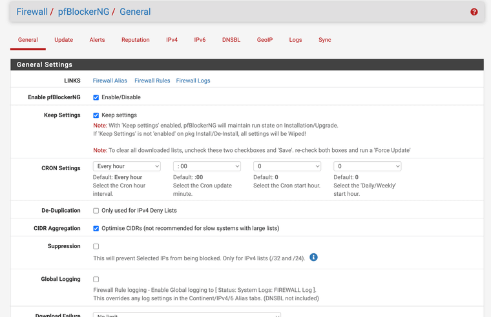
Task: Select the General tab
Action: [28, 40]
